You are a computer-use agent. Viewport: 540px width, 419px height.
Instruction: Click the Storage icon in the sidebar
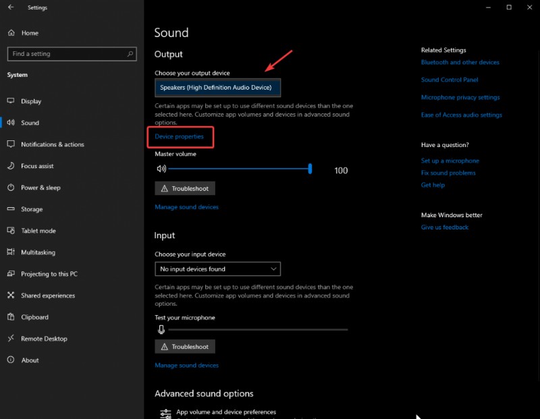coord(11,209)
